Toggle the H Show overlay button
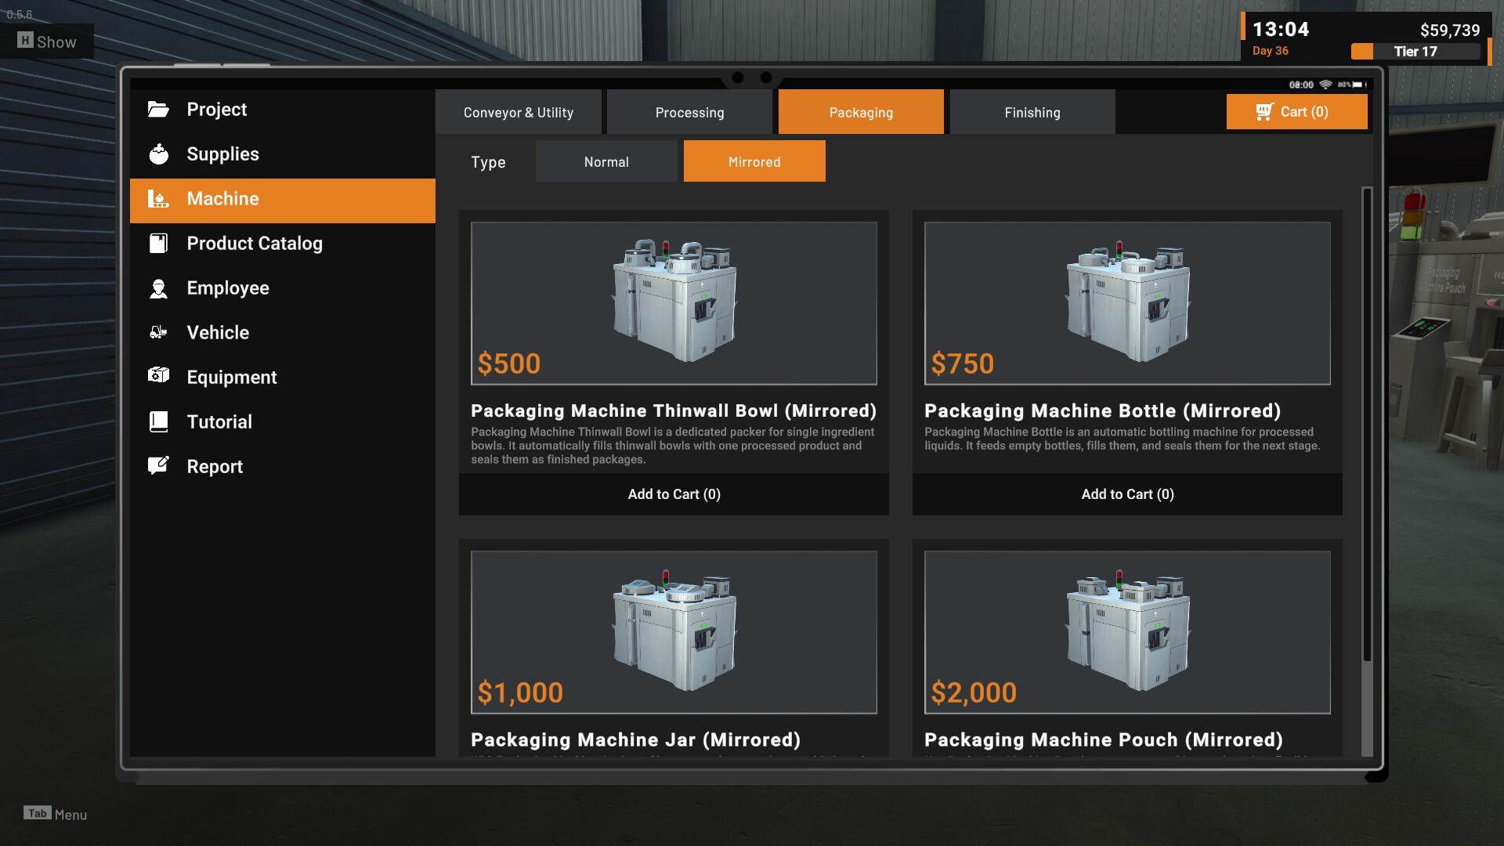1504x846 pixels. click(47, 42)
